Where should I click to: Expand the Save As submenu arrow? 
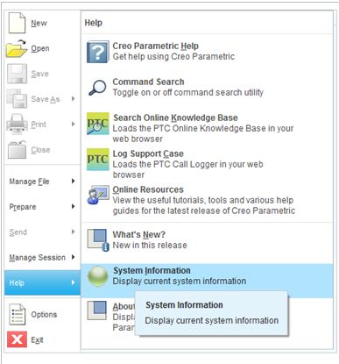(73, 99)
